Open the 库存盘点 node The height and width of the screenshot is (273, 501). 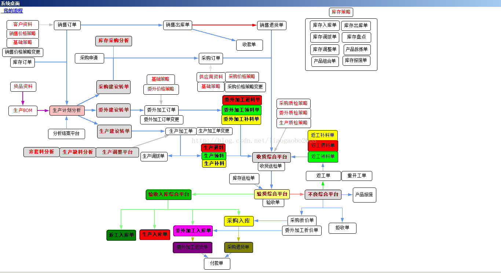[x=356, y=37]
